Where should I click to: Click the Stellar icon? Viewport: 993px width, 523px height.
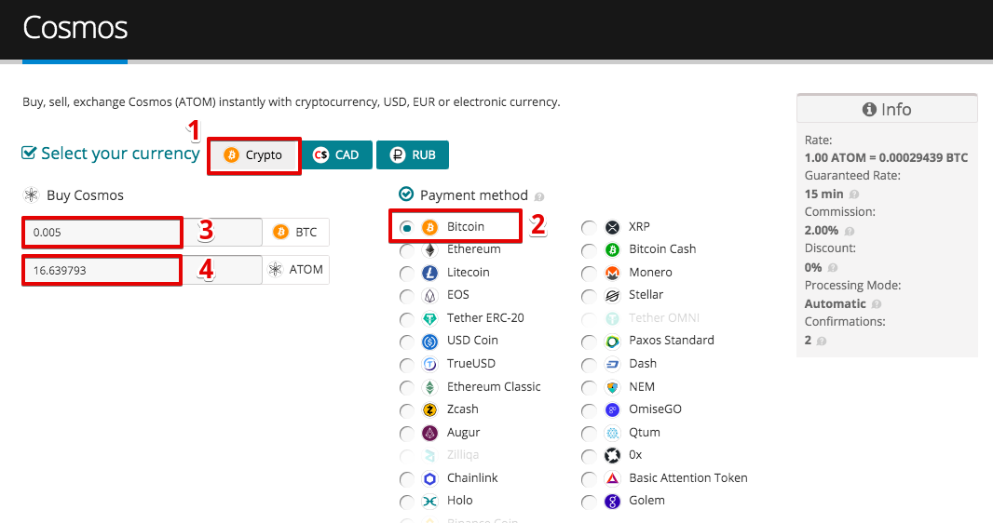(x=612, y=295)
